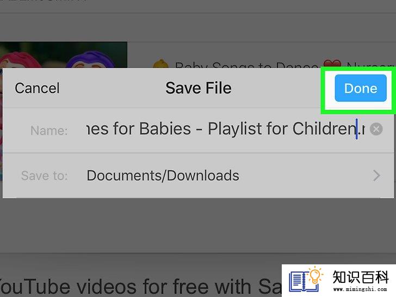Place the cursor on the word Babies

tap(165, 129)
